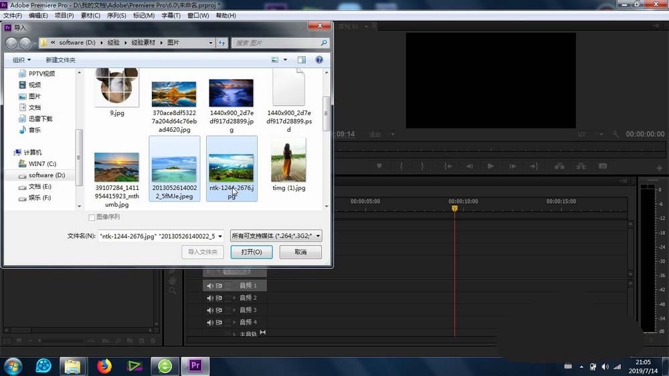Open the file type filter dropdown
The image size is (669, 376).
coord(276,236)
